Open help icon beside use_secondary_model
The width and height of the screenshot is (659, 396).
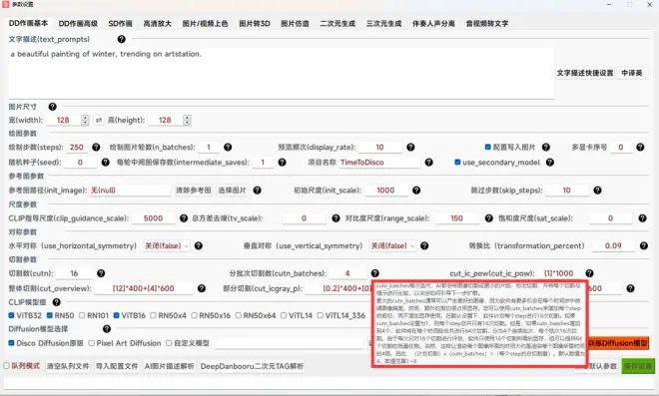550,163
